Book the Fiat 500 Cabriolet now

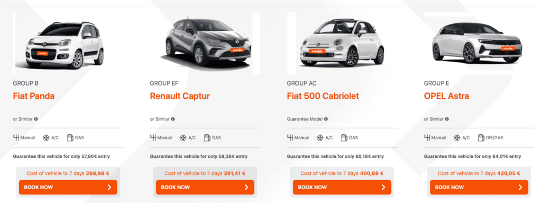pos(342,188)
